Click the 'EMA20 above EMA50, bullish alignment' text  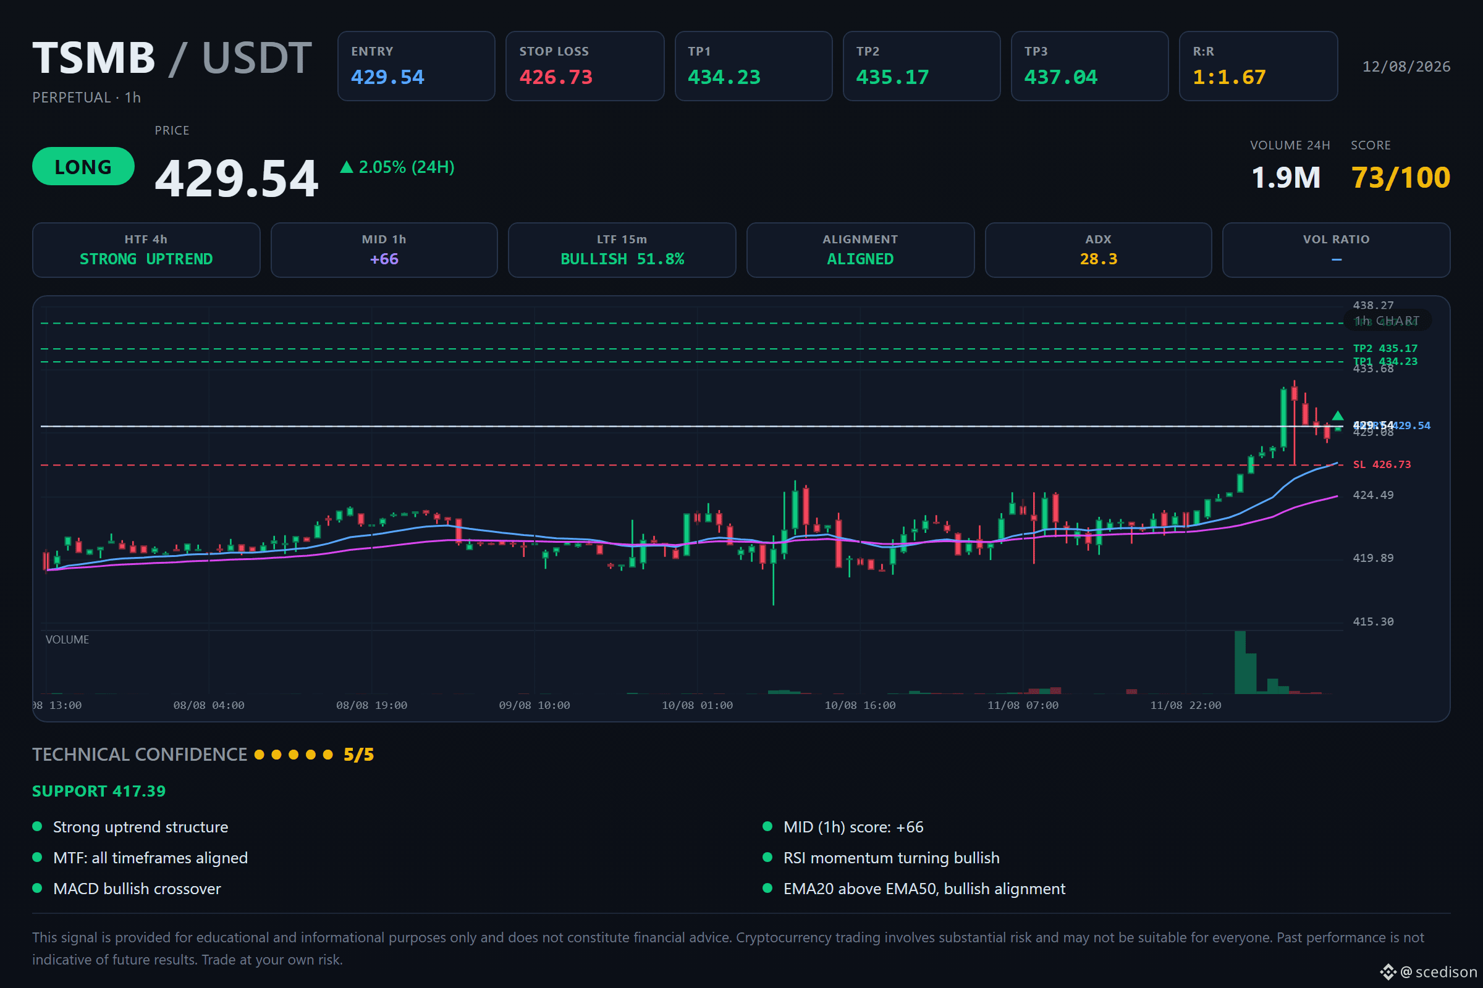(x=924, y=889)
